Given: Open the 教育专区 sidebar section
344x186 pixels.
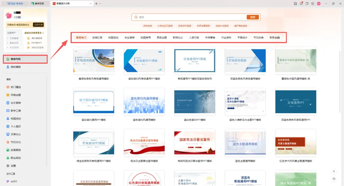Looking at the screenshot, I should pos(25,59).
